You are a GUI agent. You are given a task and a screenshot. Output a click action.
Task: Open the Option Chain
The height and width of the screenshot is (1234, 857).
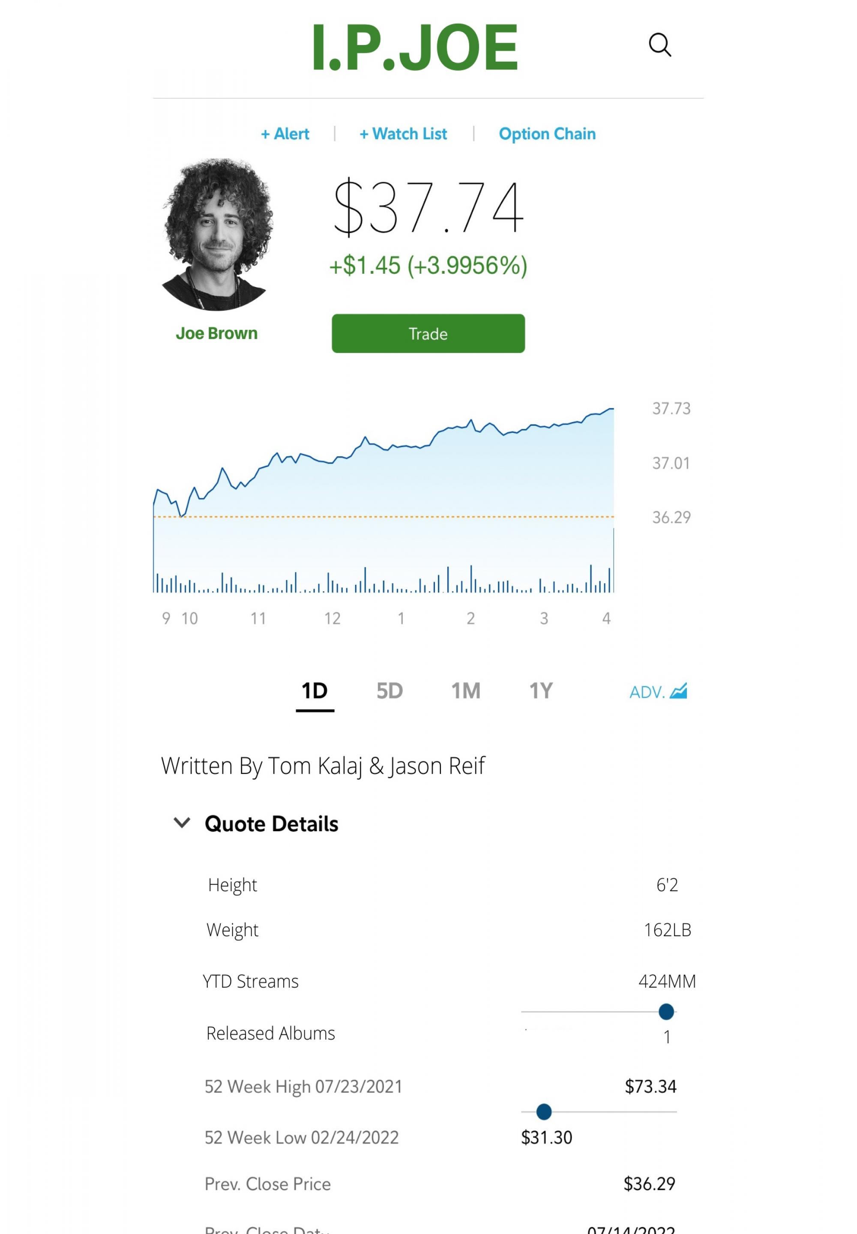pos(547,134)
